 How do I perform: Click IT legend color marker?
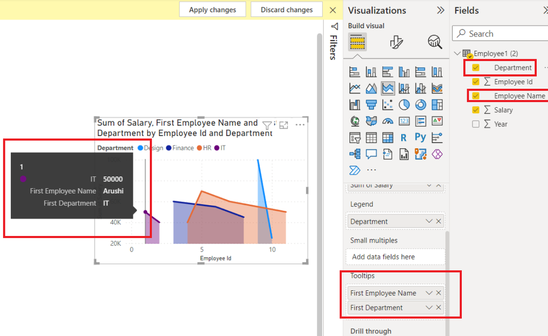point(217,148)
